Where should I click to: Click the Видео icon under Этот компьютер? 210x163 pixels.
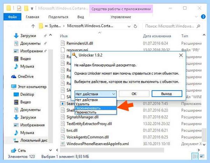[16, 102]
